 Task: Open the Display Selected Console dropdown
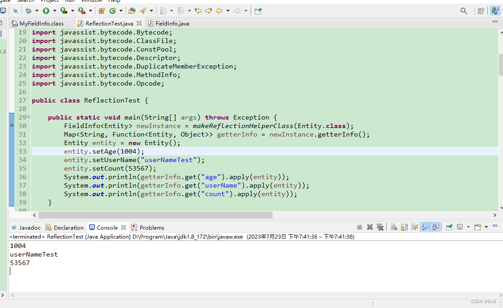tap(468, 227)
